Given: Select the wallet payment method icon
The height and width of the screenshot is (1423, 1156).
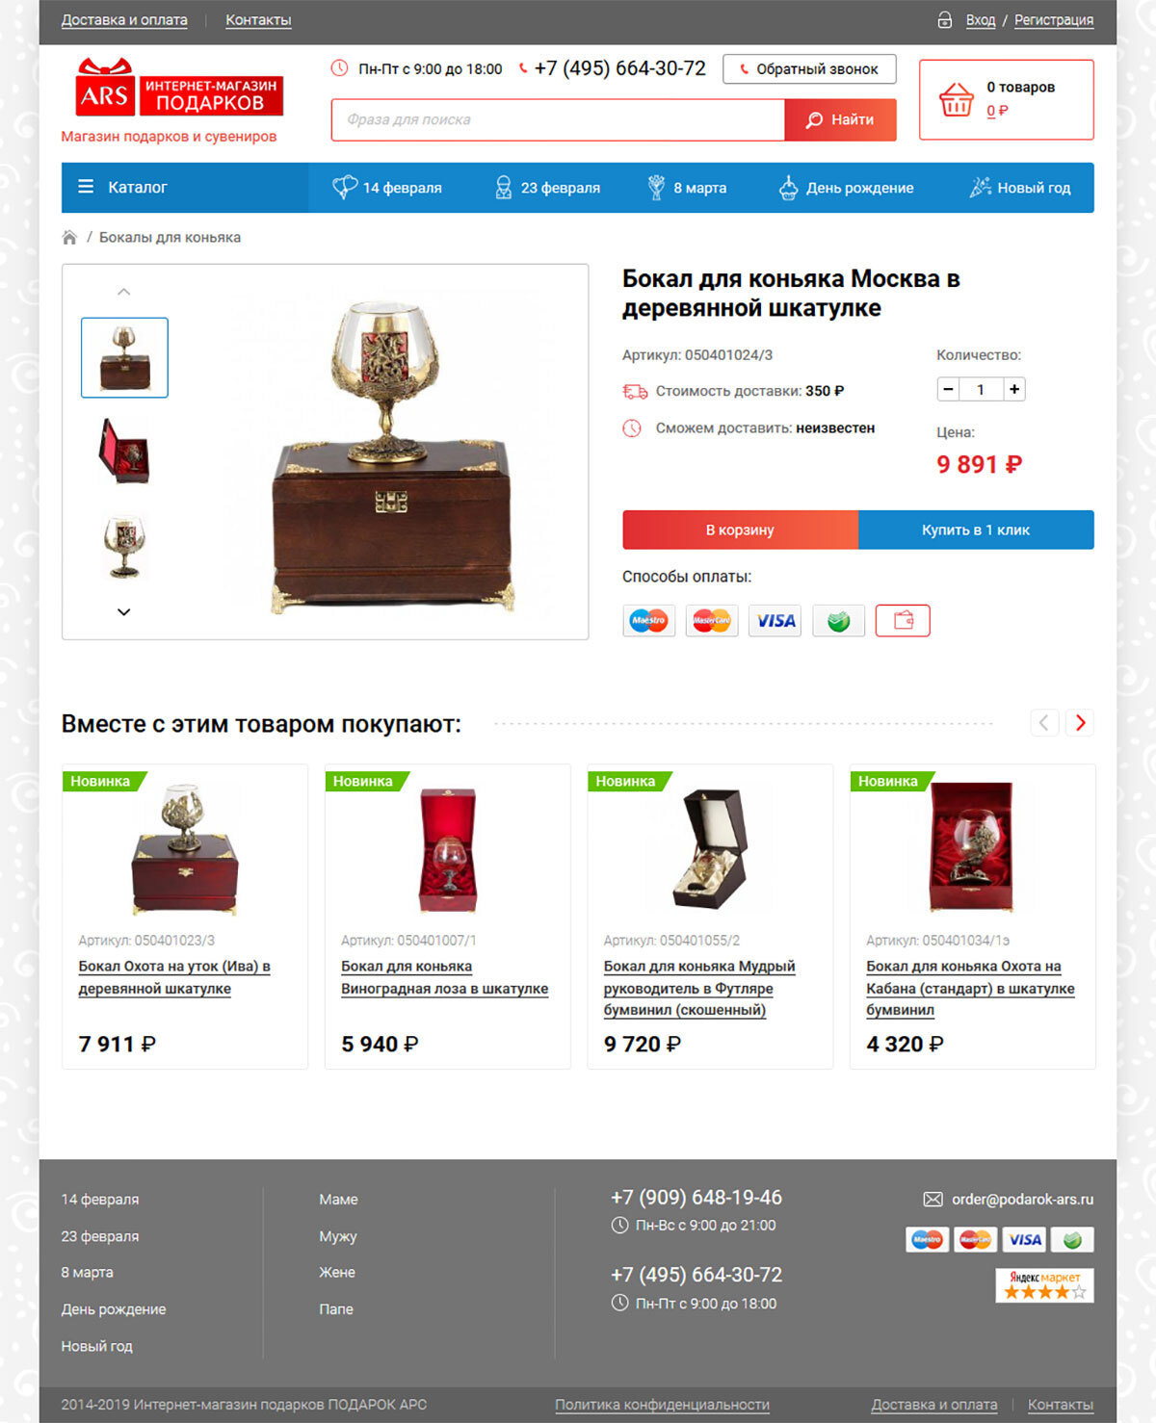Looking at the screenshot, I should [x=903, y=621].
